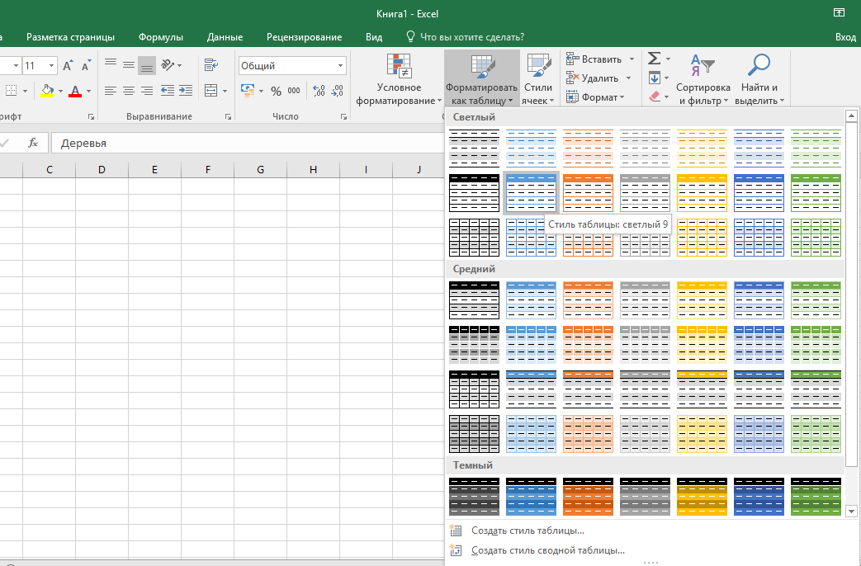Click the percent style icon
Screen dimensions: 861x566
(x=276, y=91)
